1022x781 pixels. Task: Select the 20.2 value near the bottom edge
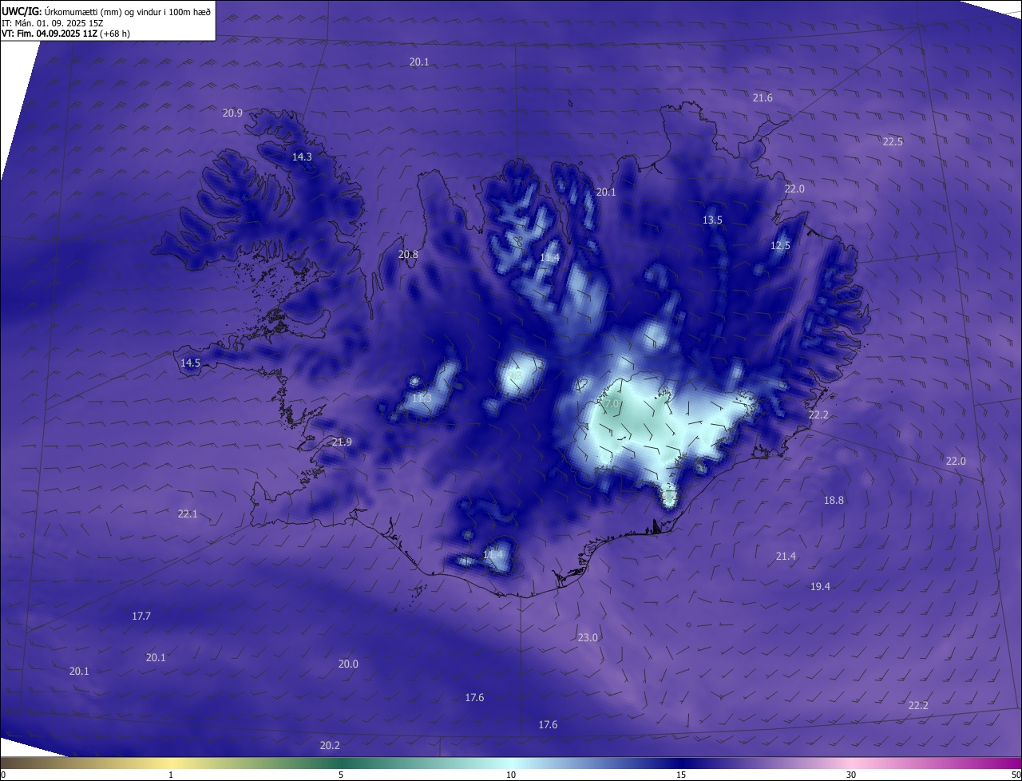tap(330, 746)
